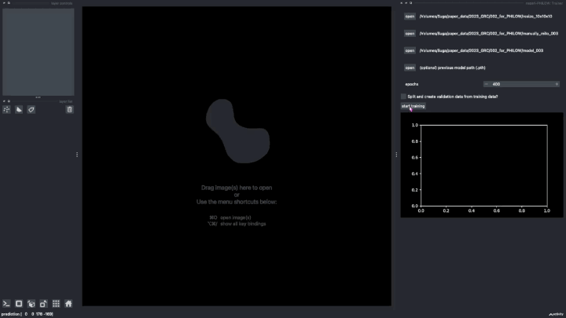Image resolution: width=566 pixels, height=318 pixels.
Task: Delete selected layers with trash icon
Action: pos(70,110)
